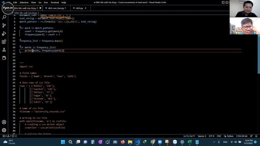
Task: Open Excel from the taskbar
Action: (190, 142)
